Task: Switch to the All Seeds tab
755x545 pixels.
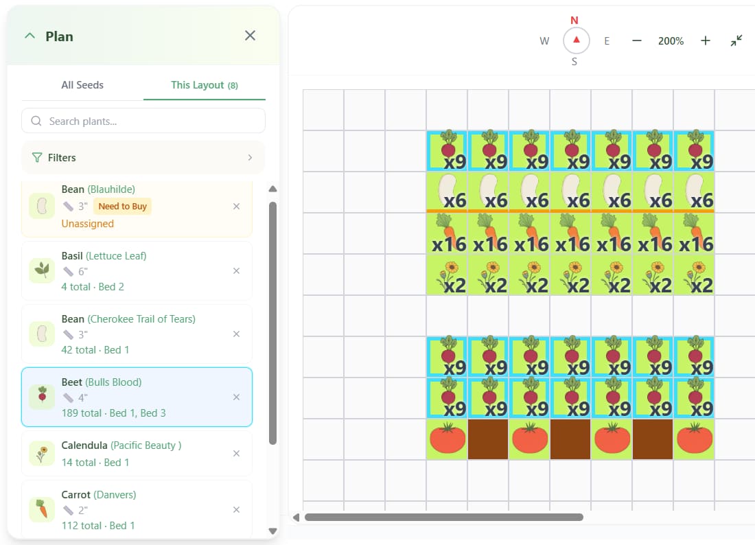Action: tap(82, 84)
